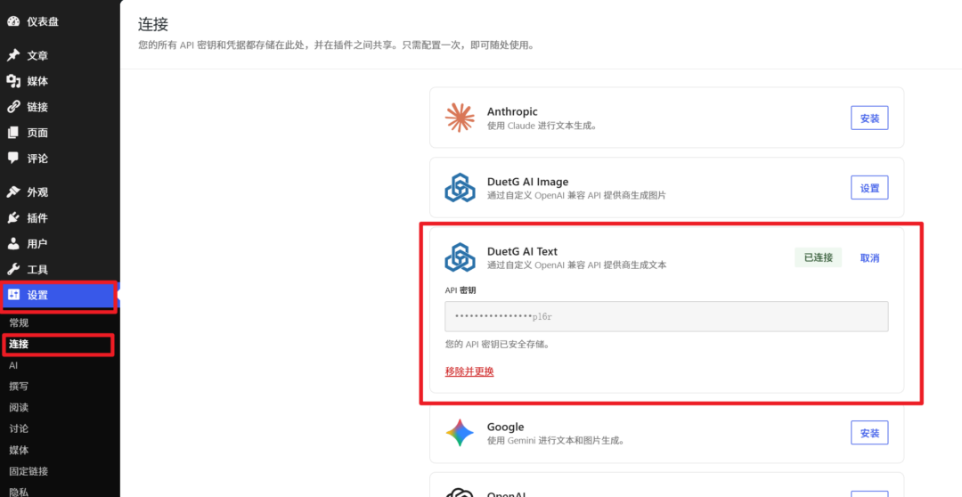
Task: Click 安装 button for Google
Action: (x=869, y=433)
